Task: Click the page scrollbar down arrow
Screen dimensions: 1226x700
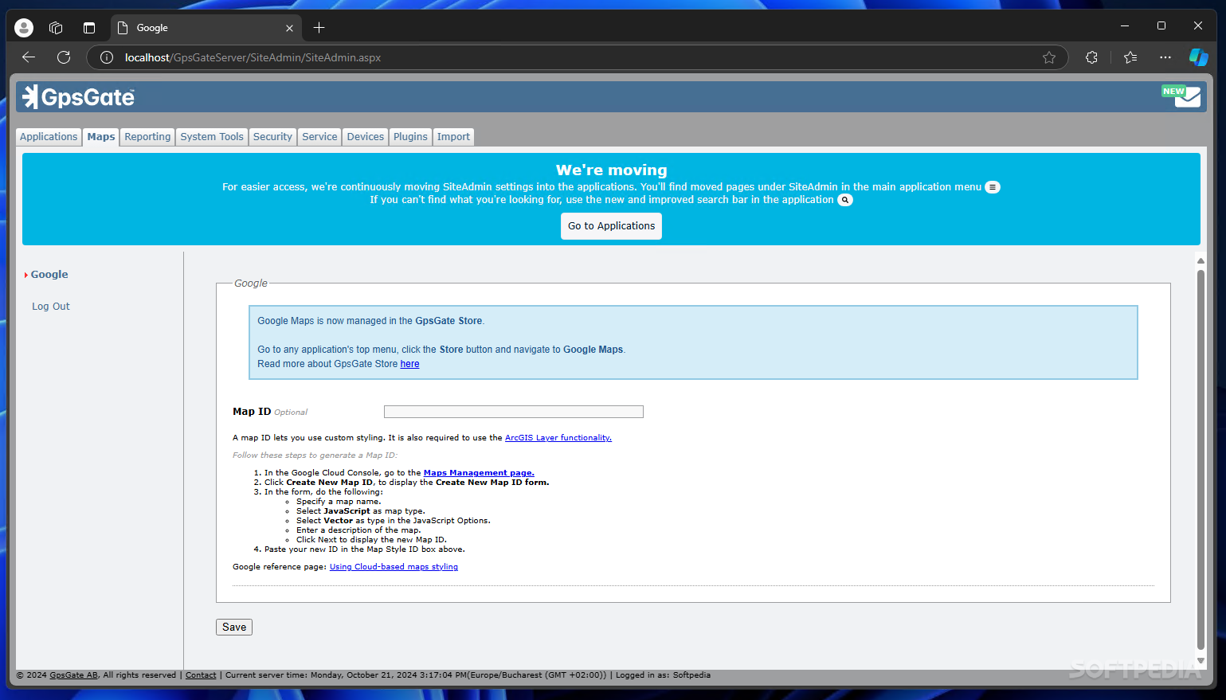Action: click(x=1201, y=661)
